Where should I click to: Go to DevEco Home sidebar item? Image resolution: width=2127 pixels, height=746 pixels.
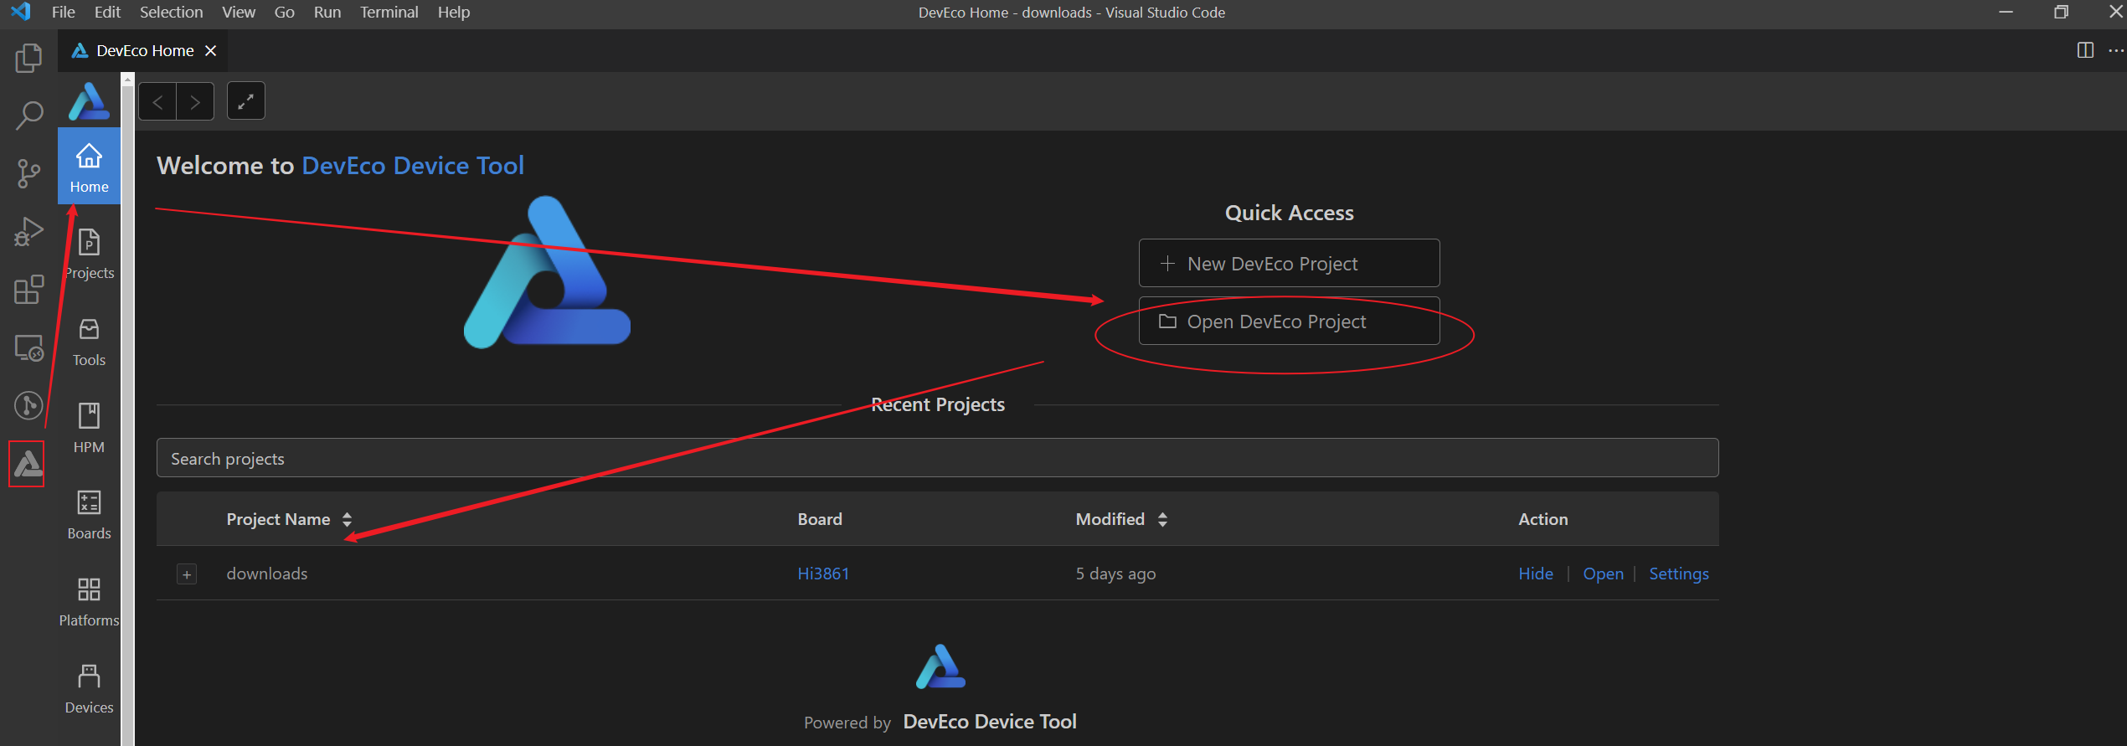(x=89, y=167)
